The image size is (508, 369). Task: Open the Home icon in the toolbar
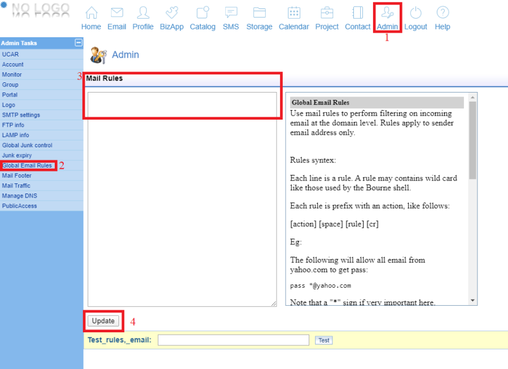point(91,17)
